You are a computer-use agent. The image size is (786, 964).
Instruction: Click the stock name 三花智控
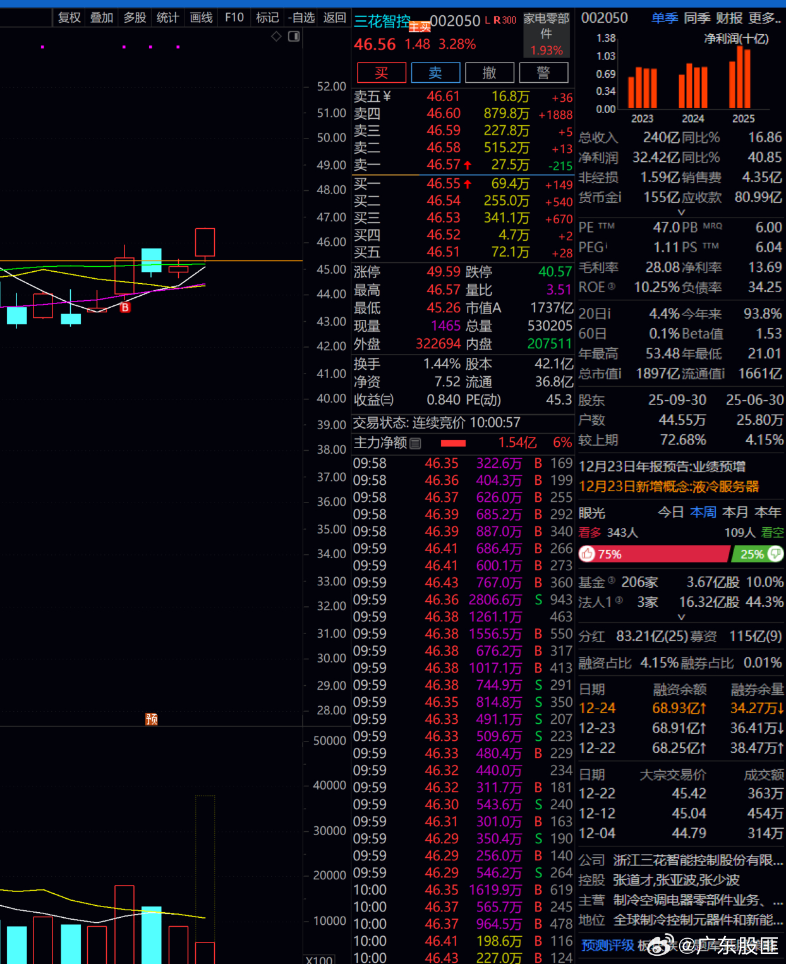(x=382, y=21)
